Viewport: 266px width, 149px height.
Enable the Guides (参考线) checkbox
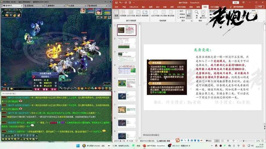coord(181,17)
